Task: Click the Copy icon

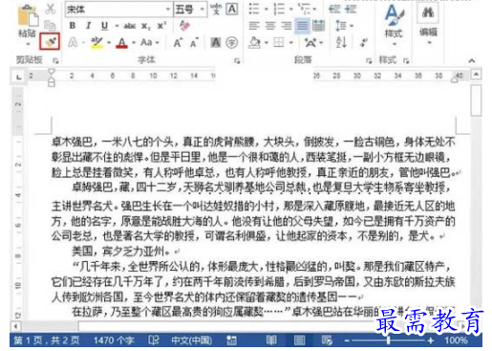Action: pyautogui.click(x=50, y=25)
